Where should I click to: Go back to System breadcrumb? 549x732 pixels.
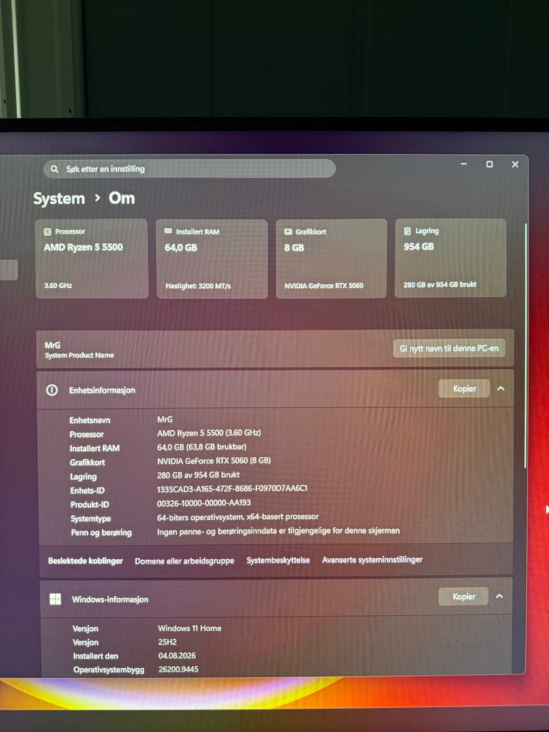click(59, 198)
